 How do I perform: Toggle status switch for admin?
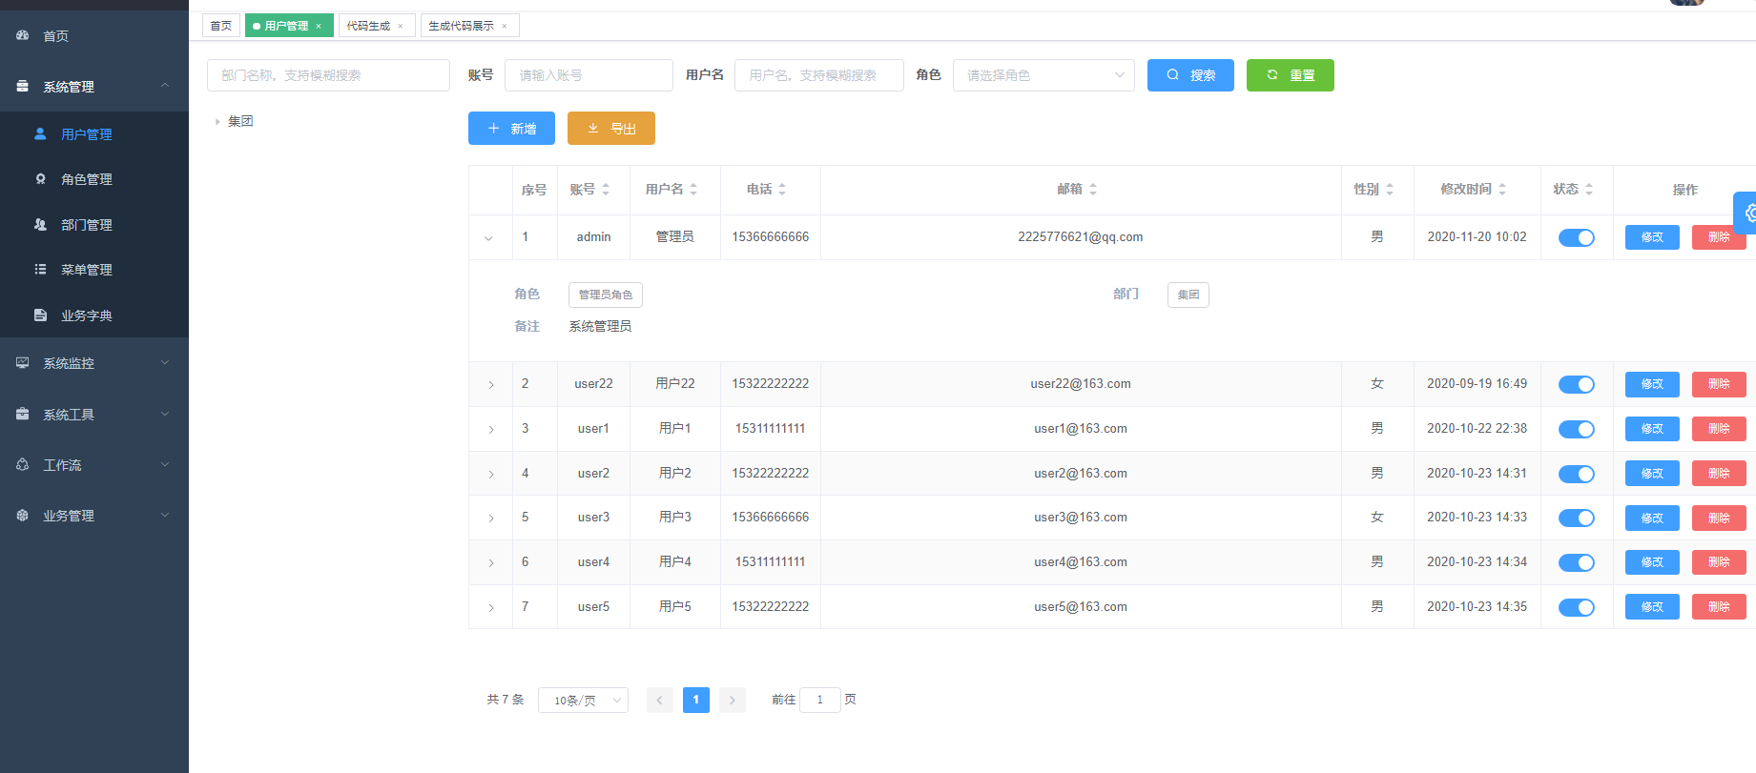pyautogui.click(x=1577, y=237)
